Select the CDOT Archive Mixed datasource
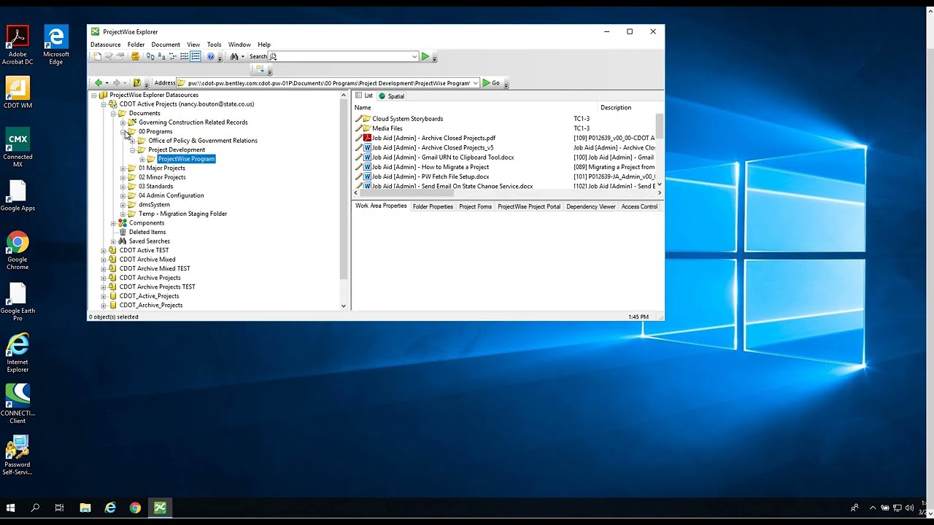Viewport: 934px width, 525px height. [147, 260]
